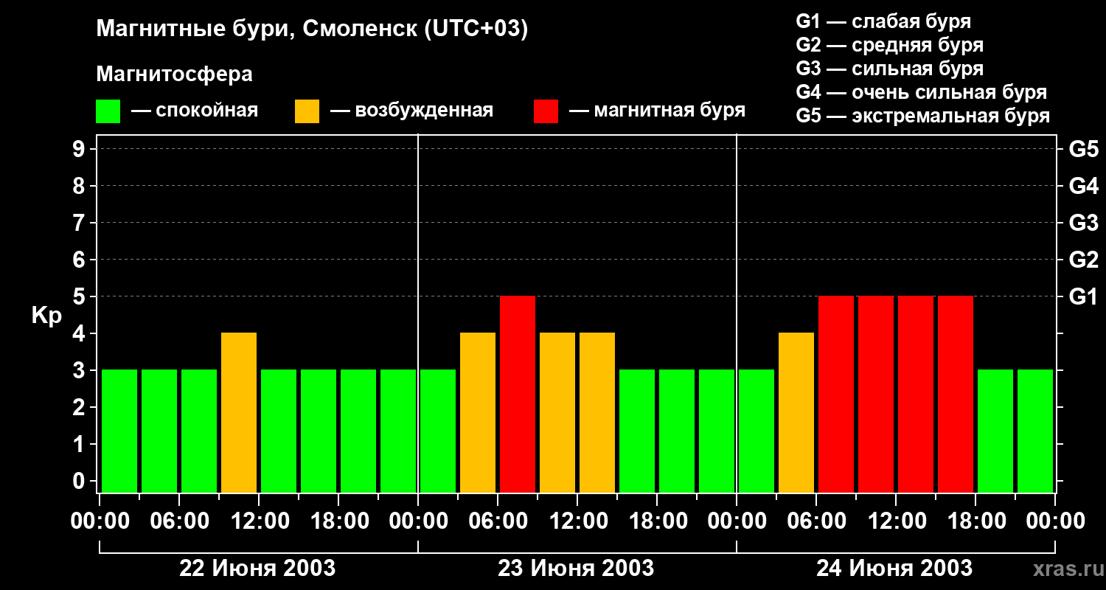Click the first red bar on 24 June
Image resolution: width=1106 pixels, height=590 pixels.
point(836,394)
